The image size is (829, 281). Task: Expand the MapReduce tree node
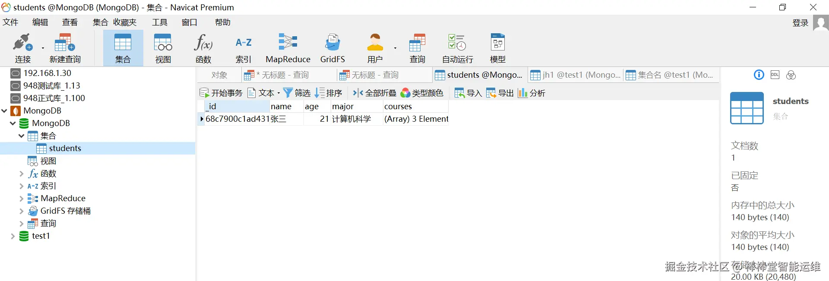21,199
